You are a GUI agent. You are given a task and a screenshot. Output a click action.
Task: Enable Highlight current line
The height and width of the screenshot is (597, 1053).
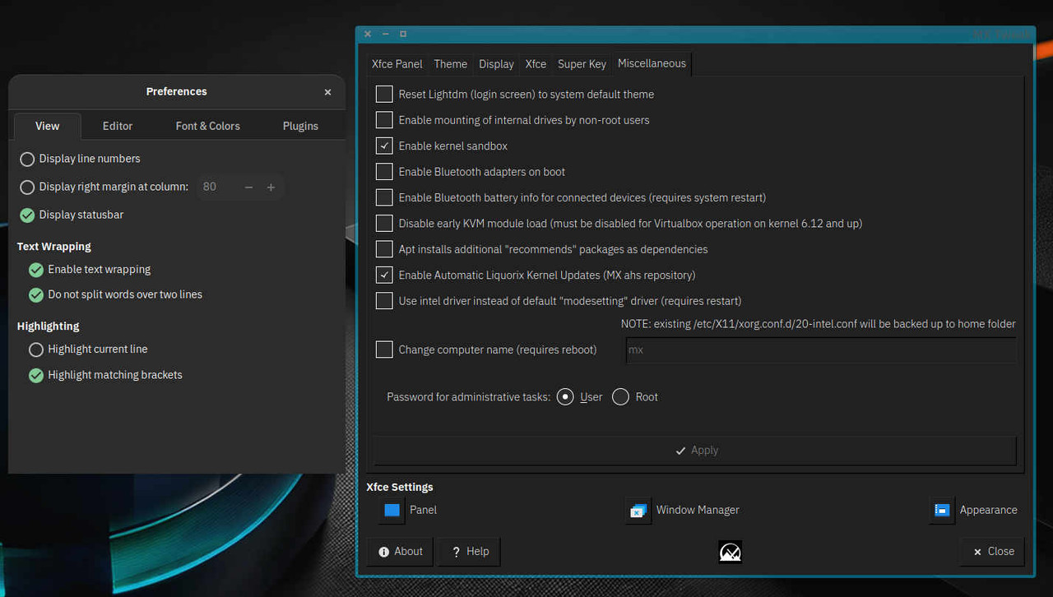point(88,349)
